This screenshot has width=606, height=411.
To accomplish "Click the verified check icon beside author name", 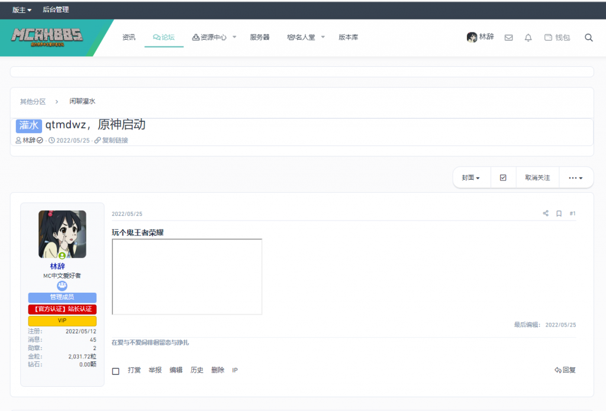I will [40, 140].
